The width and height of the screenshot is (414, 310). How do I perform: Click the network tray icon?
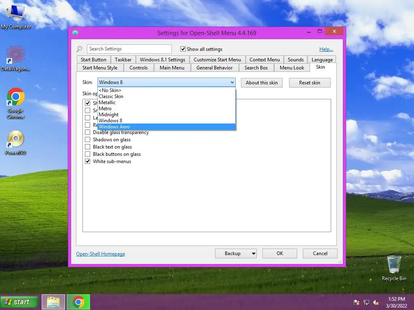366,302
